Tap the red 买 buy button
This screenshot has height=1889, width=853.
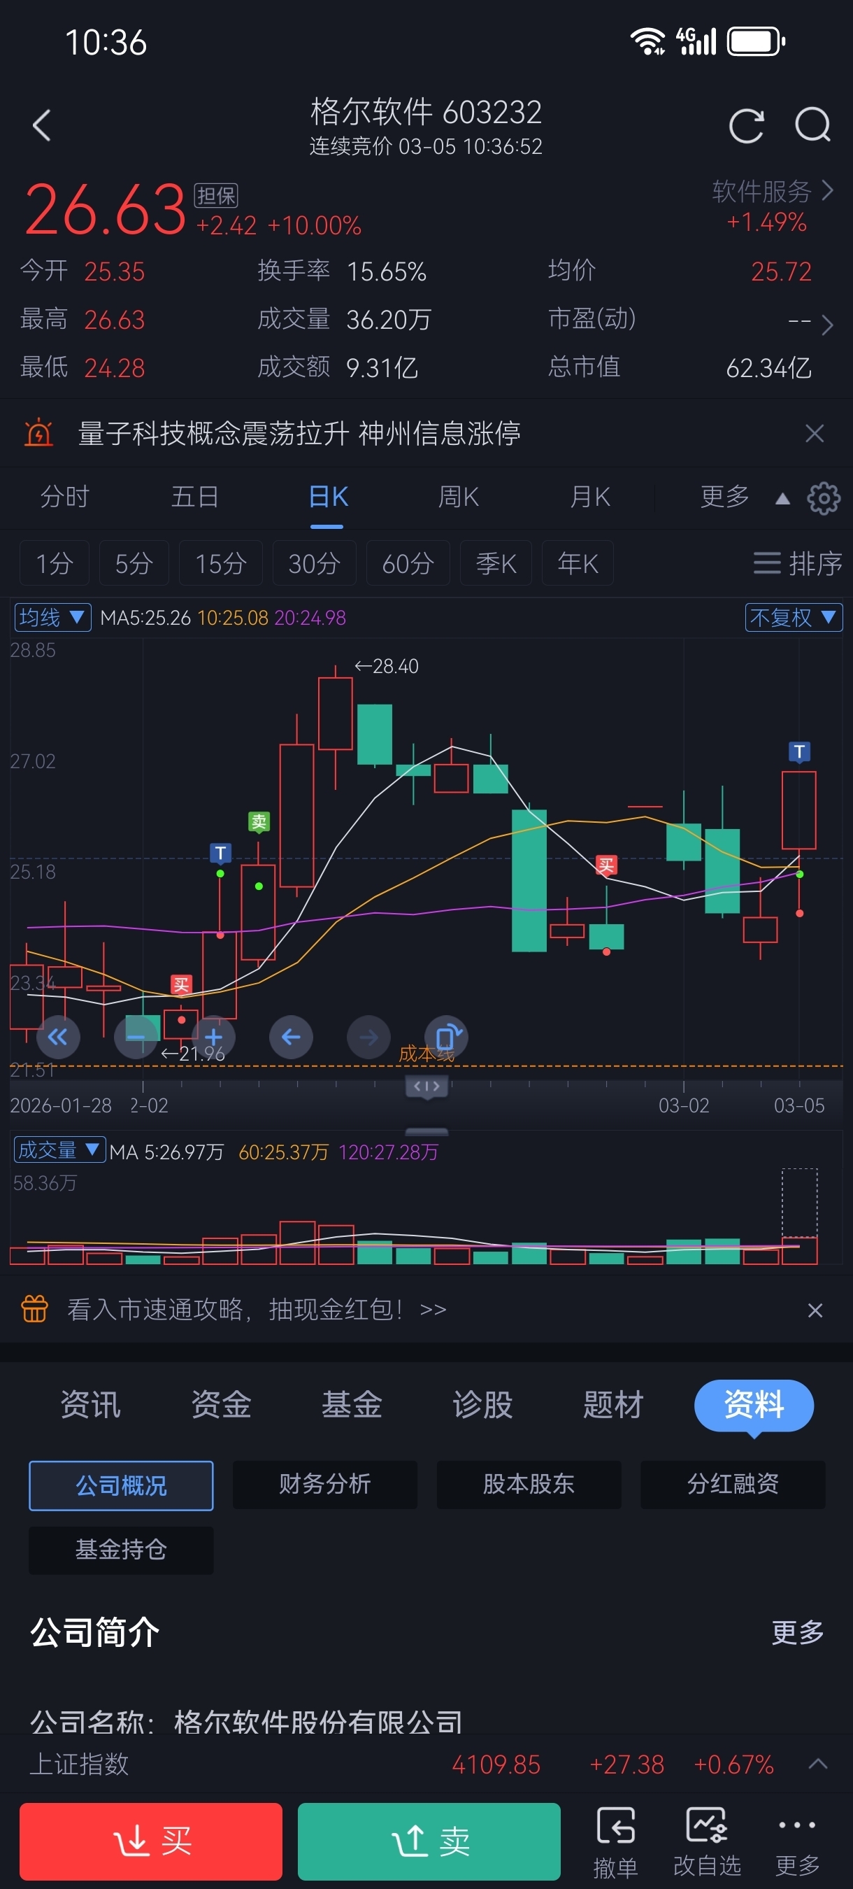click(151, 1841)
